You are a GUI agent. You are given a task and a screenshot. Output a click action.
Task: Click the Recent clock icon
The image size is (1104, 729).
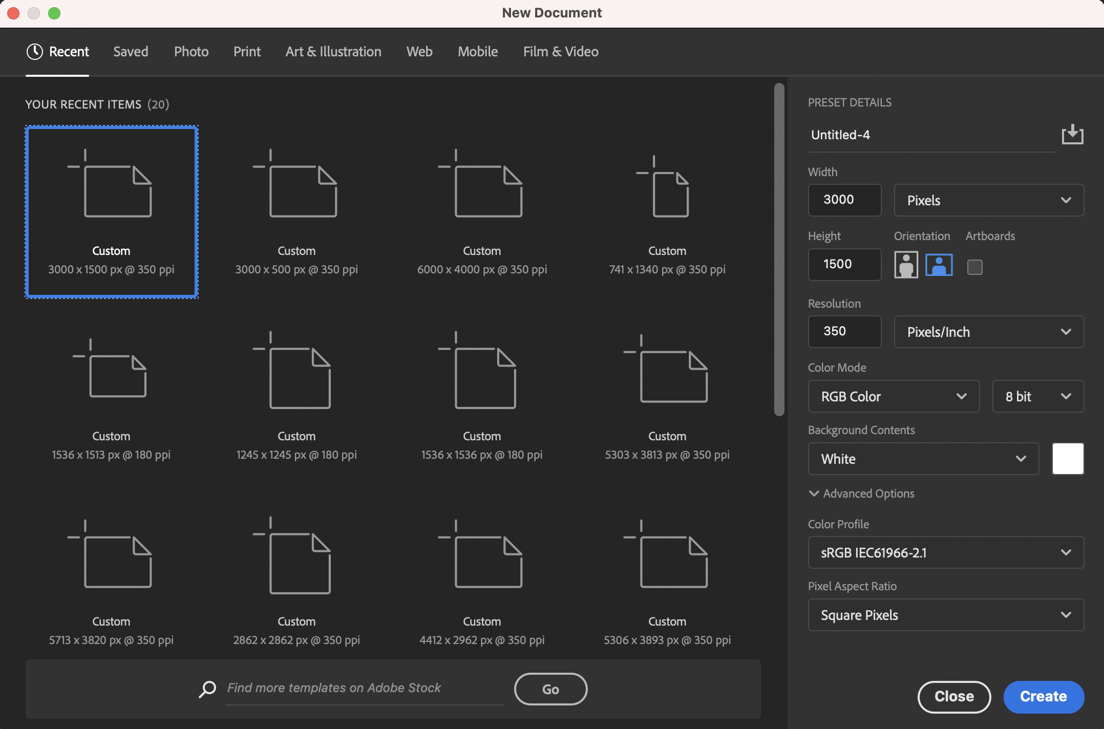pos(34,52)
